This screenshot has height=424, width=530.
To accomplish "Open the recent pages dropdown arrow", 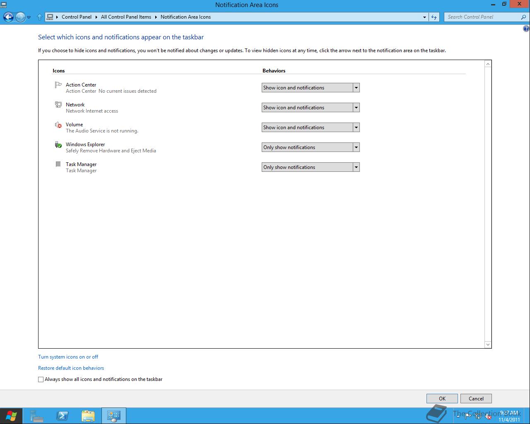I will (29, 17).
